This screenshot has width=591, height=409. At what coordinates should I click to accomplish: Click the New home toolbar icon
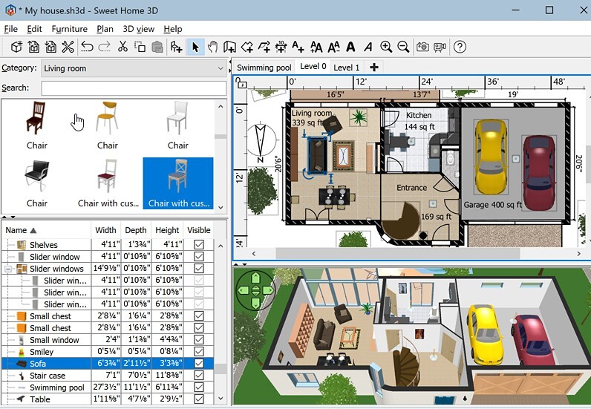click(x=16, y=47)
